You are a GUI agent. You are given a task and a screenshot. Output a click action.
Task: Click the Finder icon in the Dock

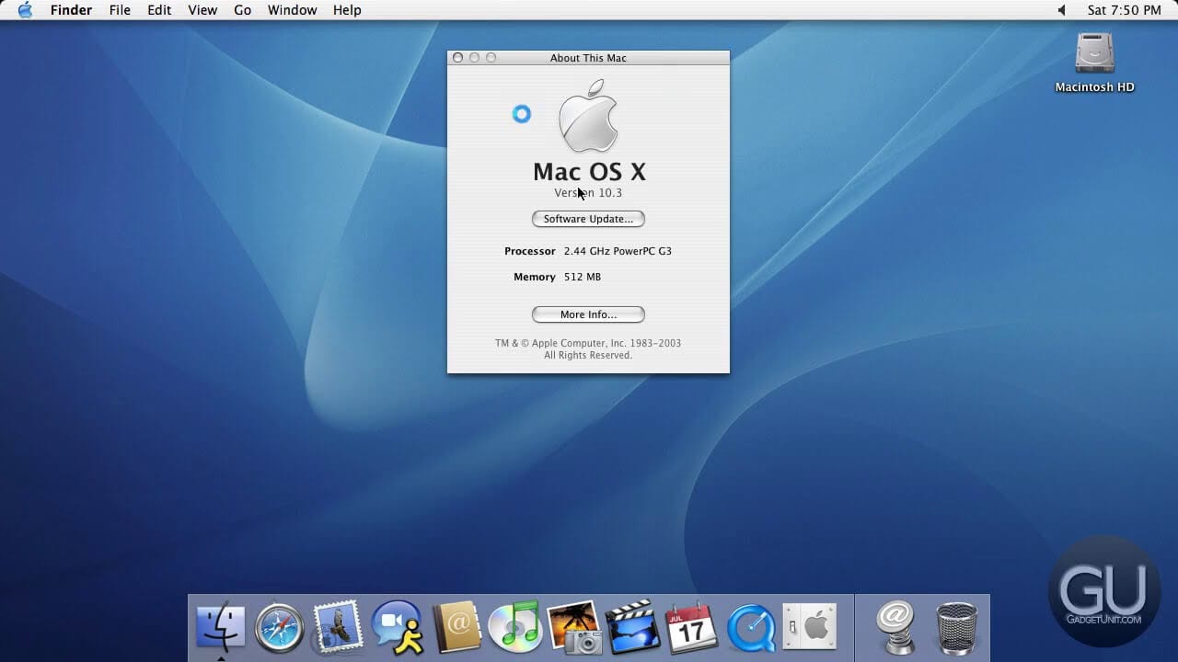point(221,627)
